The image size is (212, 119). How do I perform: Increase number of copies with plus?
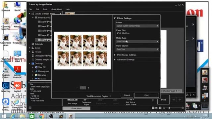[x=88, y=88]
